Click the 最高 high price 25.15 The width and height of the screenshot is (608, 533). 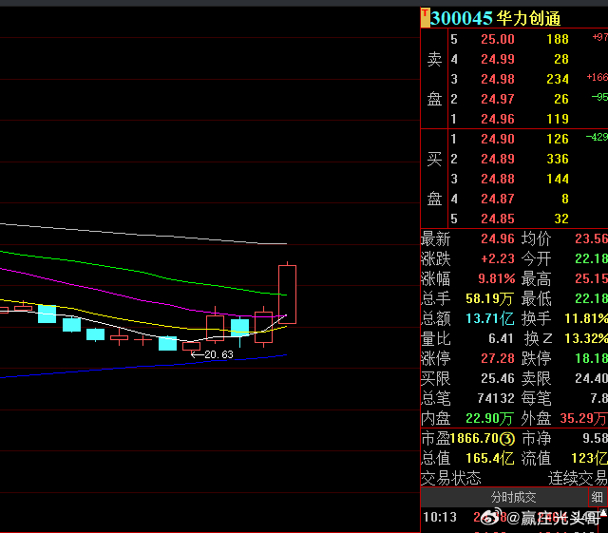click(x=591, y=278)
